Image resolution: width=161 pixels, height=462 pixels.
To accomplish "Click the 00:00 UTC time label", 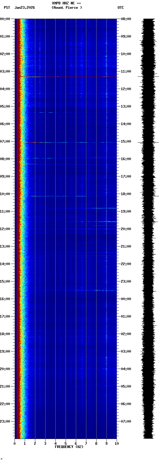I will click(126, 299).
